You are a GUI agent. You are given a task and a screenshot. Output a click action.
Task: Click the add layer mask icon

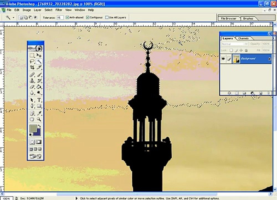point(237,93)
